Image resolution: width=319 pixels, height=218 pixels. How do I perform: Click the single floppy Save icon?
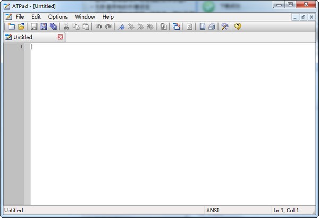coord(34,27)
